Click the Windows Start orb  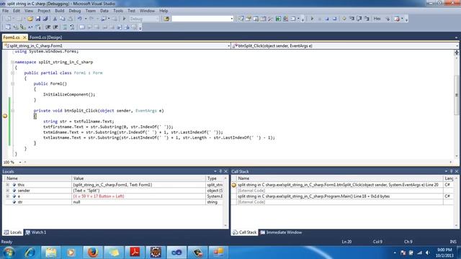(9, 253)
